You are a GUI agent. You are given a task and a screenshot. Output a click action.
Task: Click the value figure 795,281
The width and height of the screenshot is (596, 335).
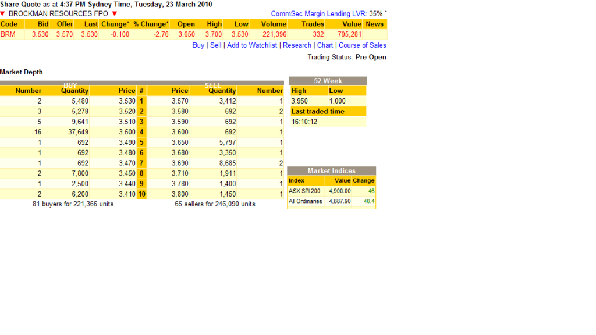tap(349, 34)
